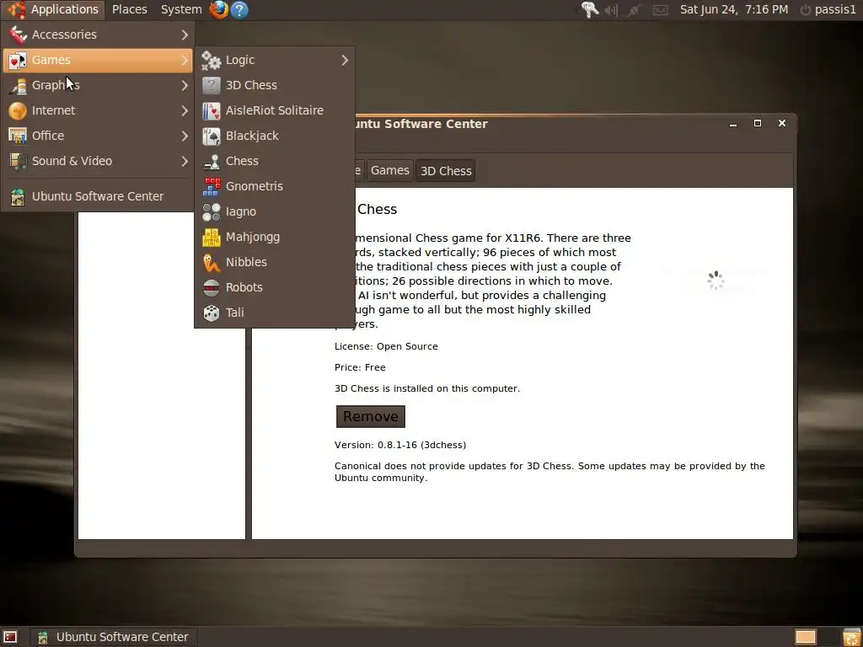Click the Ubuntu logo in panel
The image size is (863, 647).
17,9
